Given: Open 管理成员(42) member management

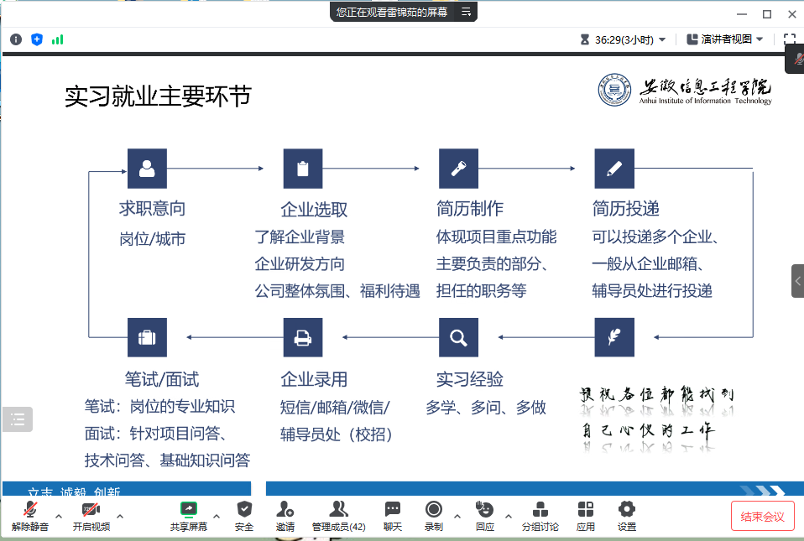Looking at the screenshot, I should pos(339,513).
